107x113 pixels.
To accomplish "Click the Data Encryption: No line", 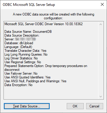I will pos(19,85).
